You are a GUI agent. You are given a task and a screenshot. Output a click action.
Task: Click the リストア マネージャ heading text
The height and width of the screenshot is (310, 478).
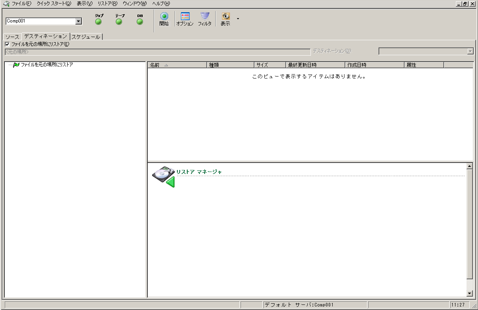(x=199, y=172)
